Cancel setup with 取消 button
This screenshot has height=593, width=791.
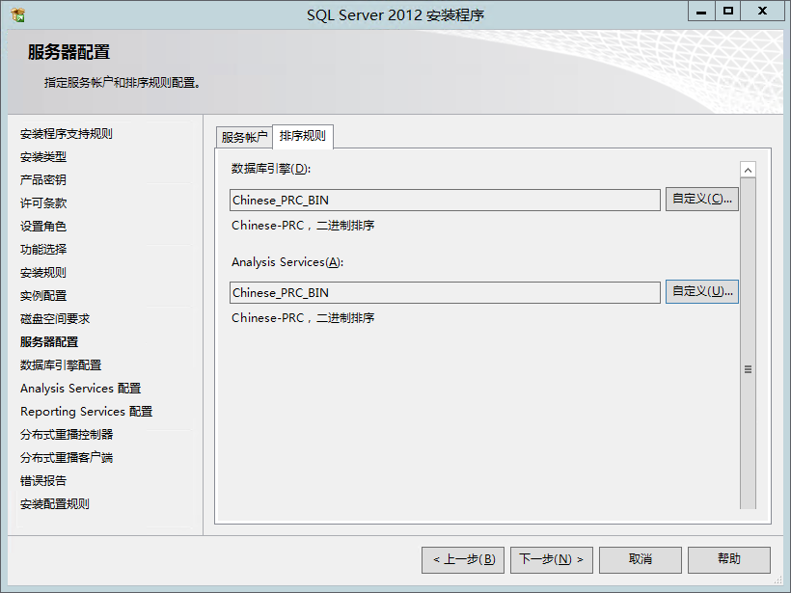click(641, 559)
